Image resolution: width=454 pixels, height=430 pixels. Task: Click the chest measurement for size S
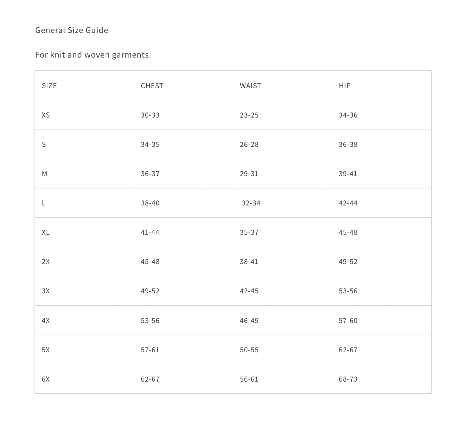click(x=150, y=144)
